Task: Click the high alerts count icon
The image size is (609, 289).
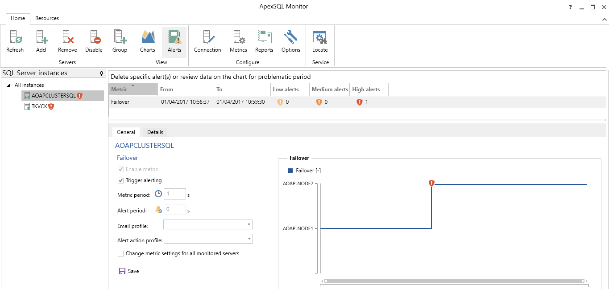Action: tap(359, 102)
